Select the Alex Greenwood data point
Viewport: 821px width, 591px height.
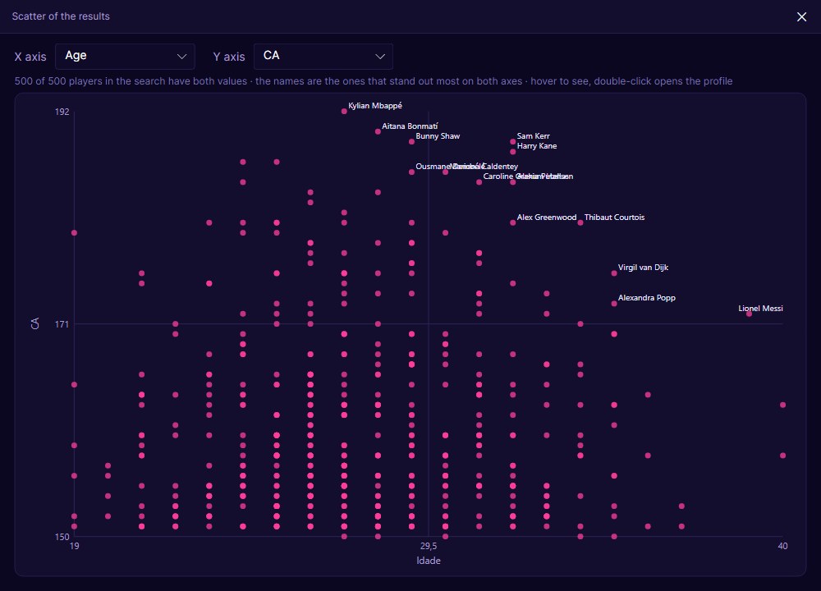point(512,222)
